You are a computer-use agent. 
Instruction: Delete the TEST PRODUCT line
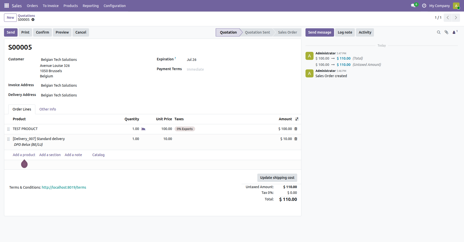pyautogui.click(x=296, y=129)
